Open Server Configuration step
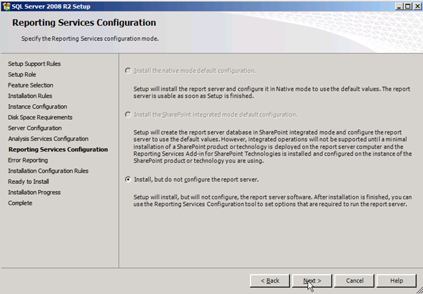The height and width of the screenshot is (294, 423). coord(34,128)
